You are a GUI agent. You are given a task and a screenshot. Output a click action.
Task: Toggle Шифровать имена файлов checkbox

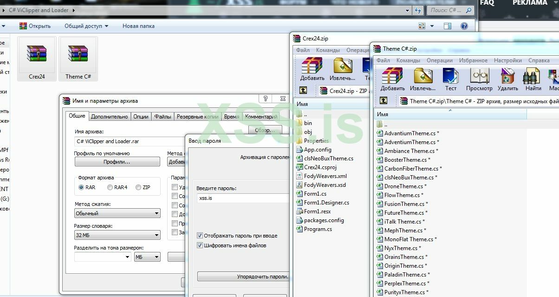pyautogui.click(x=200, y=245)
